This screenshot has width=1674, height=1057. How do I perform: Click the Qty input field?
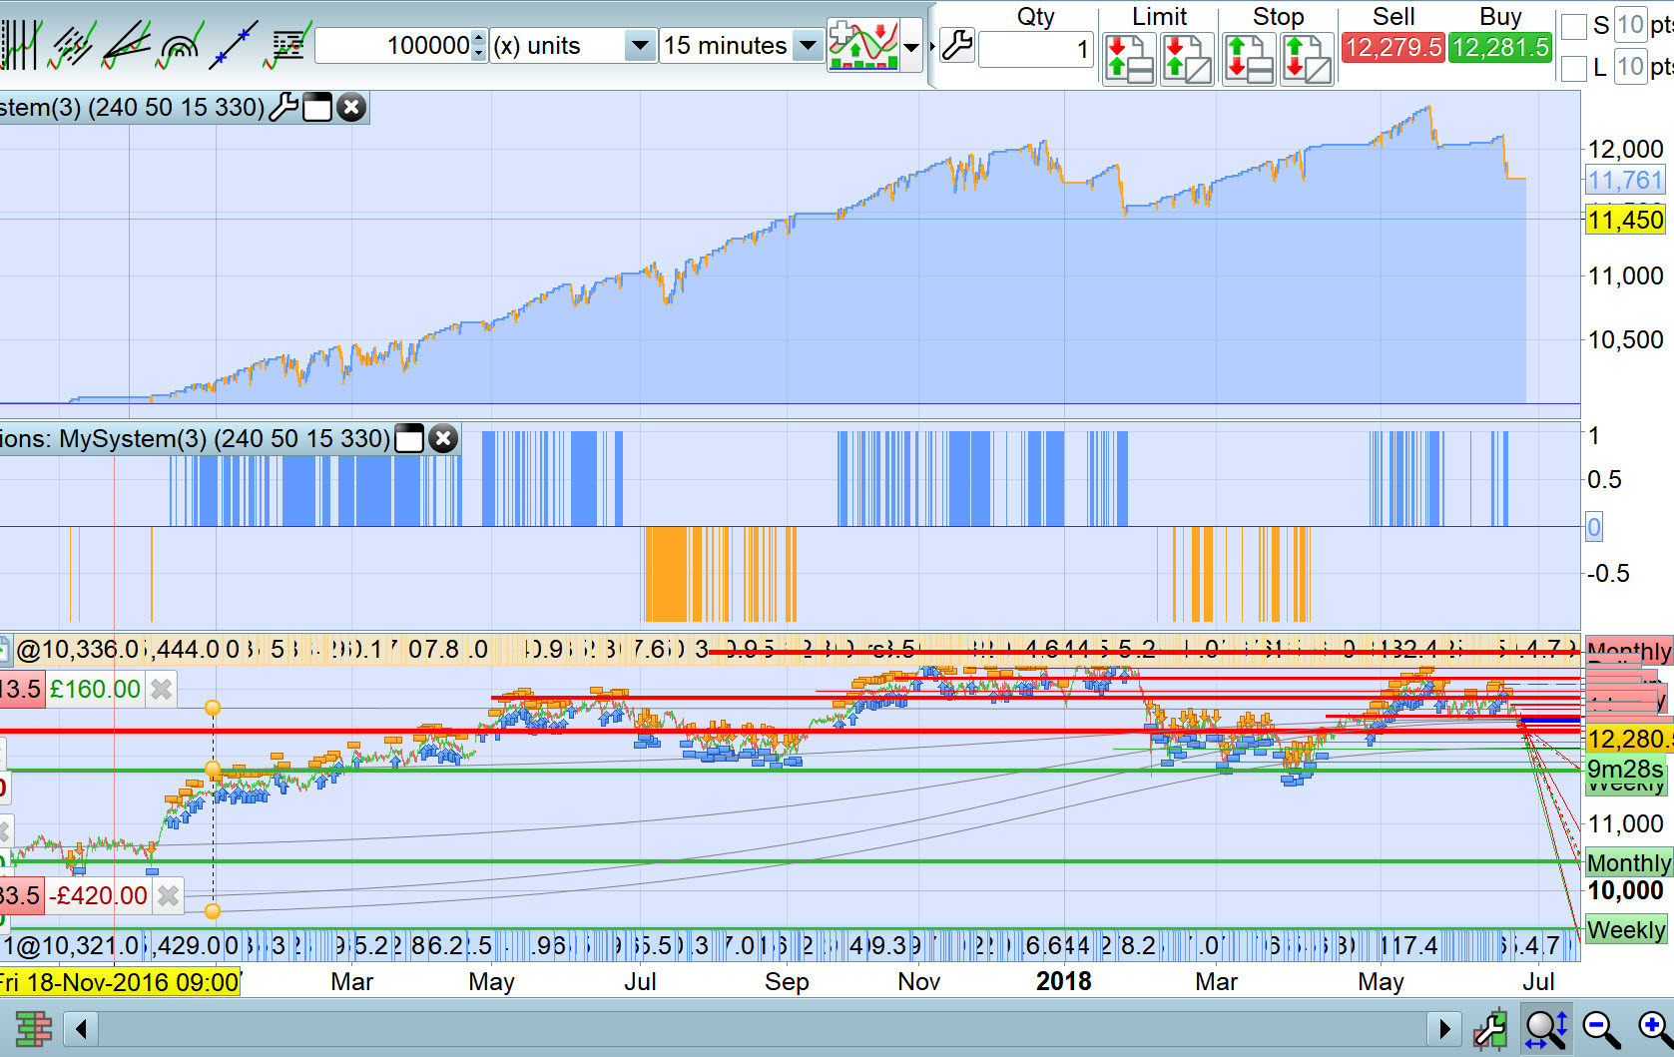(1036, 50)
